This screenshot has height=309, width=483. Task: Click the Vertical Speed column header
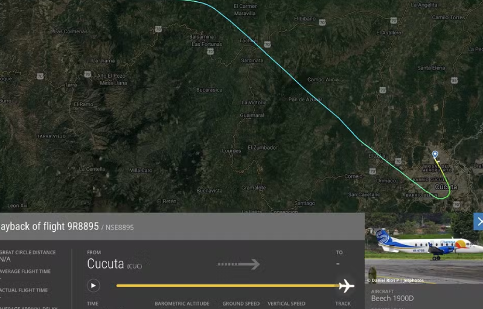(286, 304)
